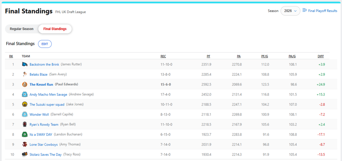Click the Final Playoff Results bracket icon
The width and height of the screenshot is (342, 161).
coord(304,11)
